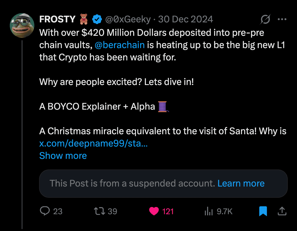Viewport: 297px width, 231px height.
Task: Unlike the post by clicking the heart
Action: pyautogui.click(x=154, y=211)
